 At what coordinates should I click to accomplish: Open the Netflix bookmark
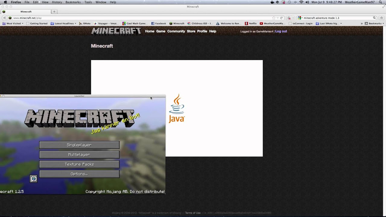coord(251,23)
